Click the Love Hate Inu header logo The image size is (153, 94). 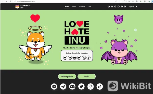coord(23,7)
